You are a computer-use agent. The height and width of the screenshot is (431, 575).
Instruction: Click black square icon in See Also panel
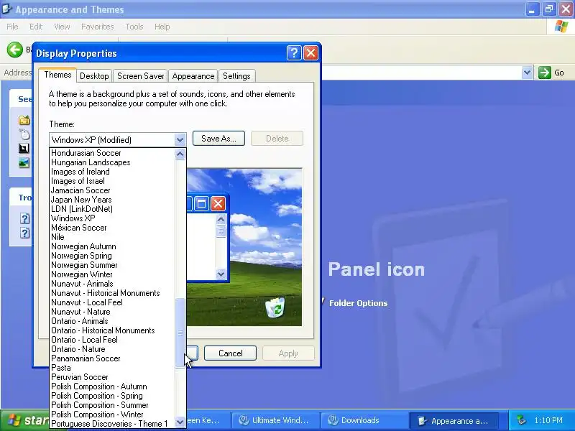(x=24, y=148)
